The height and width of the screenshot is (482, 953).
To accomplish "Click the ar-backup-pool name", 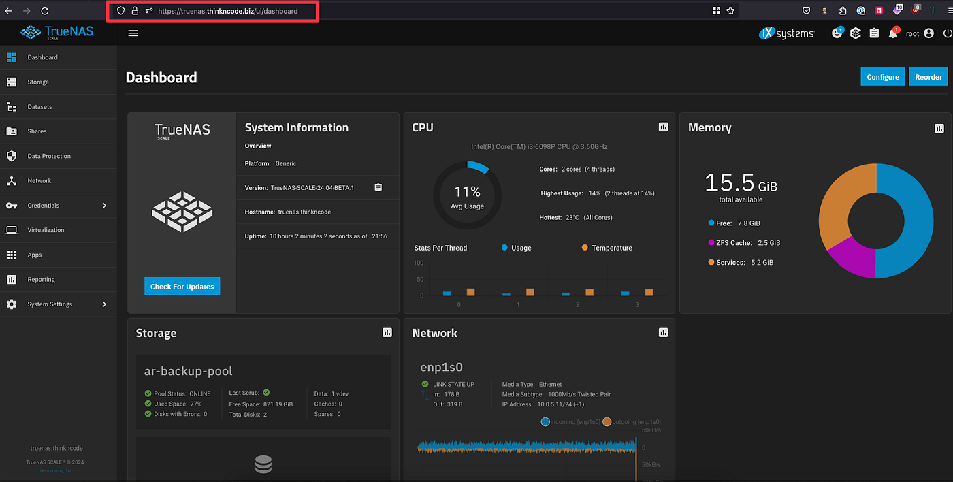I will pos(189,371).
